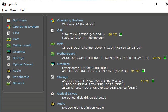Click the Peripherals mouse icon in sidebar

9,77
